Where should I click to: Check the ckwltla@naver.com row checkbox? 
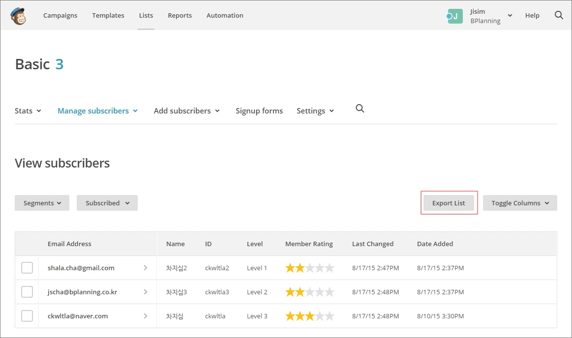coord(27,316)
